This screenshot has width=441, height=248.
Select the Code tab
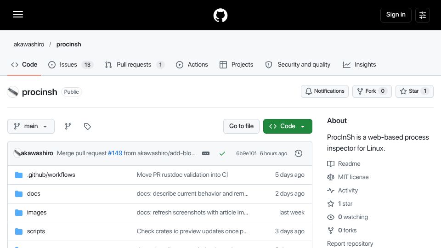24,65
